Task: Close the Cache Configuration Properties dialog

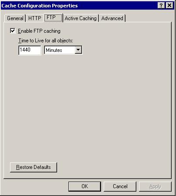Action: pyautogui.click(x=169, y=6)
